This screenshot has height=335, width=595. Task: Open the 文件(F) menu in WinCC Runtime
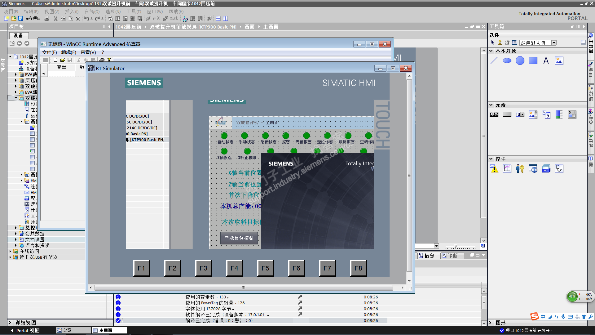click(x=50, y=52)
